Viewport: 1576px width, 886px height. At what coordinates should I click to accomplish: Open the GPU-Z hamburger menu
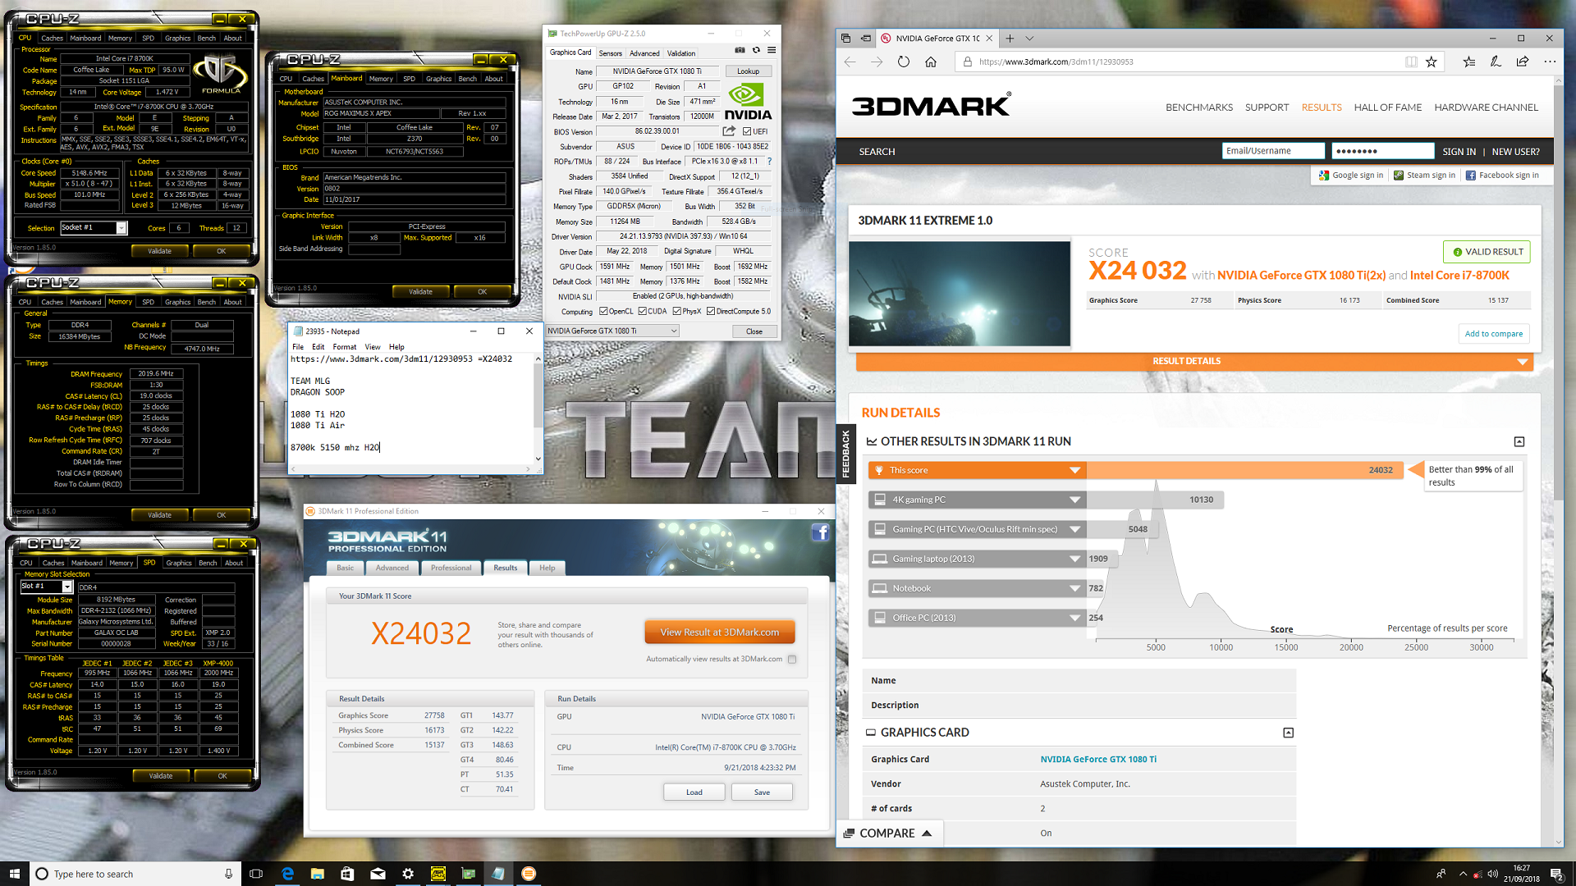tap(772, 51)
